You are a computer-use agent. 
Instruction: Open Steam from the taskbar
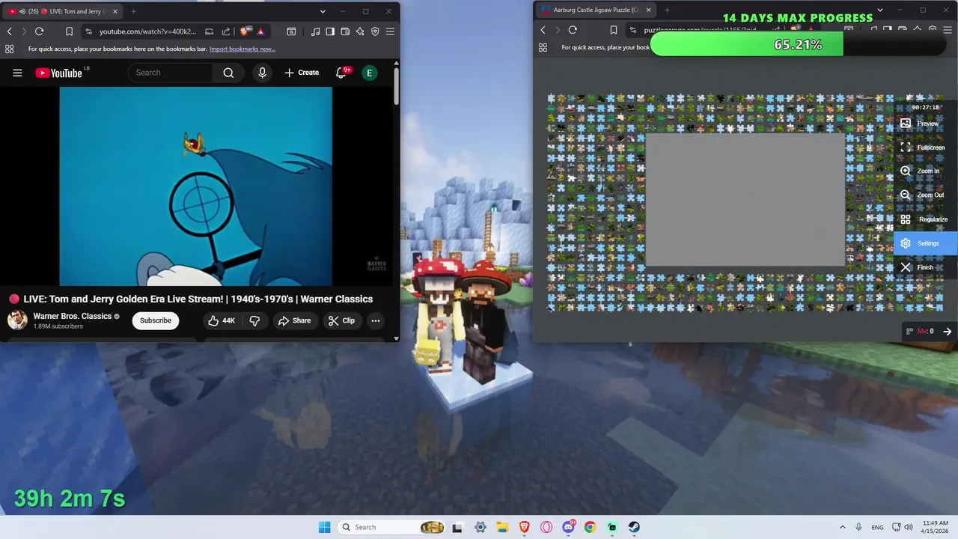pyautogui.click(x=634, y=527)
